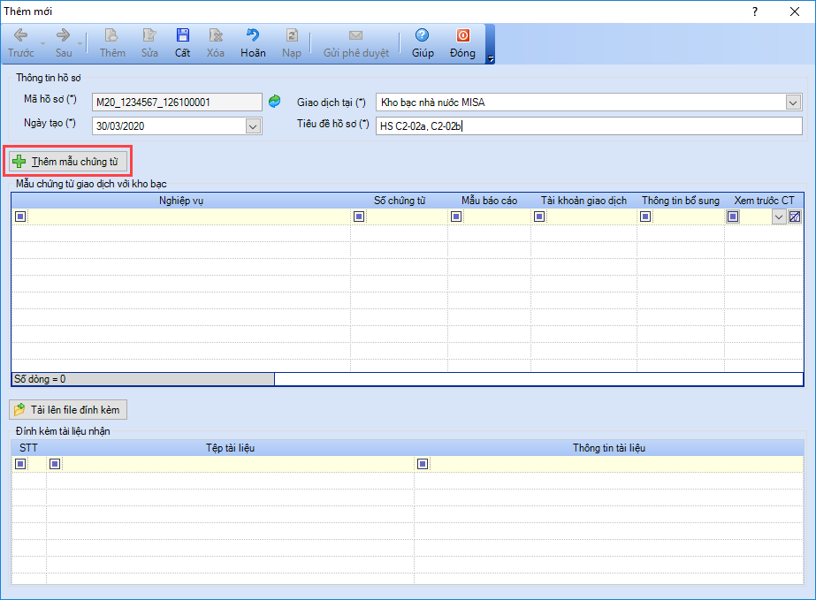Image resolution: width=816 pixels, height=600 pixels.
Task: Save using the Cất disk icon
Action: click(x=183, y=35)
